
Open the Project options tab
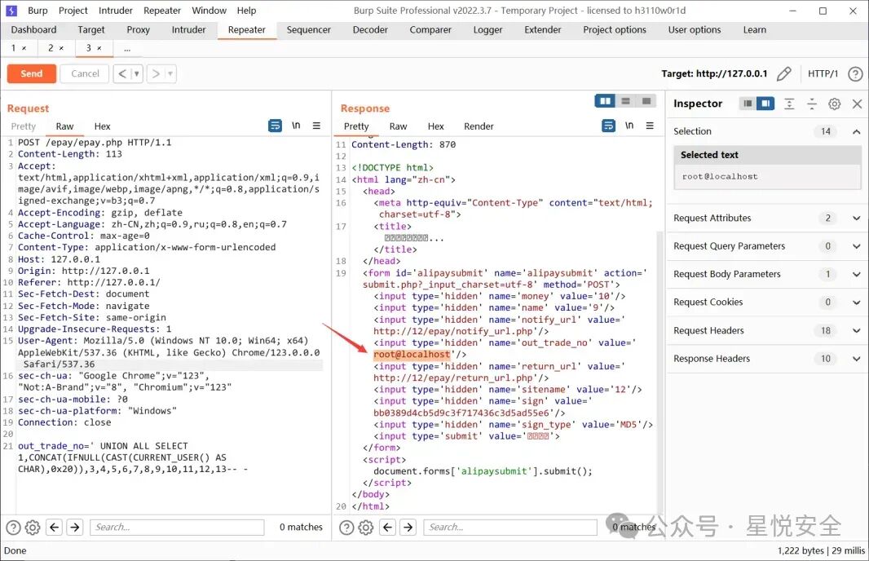pos(614,30)
